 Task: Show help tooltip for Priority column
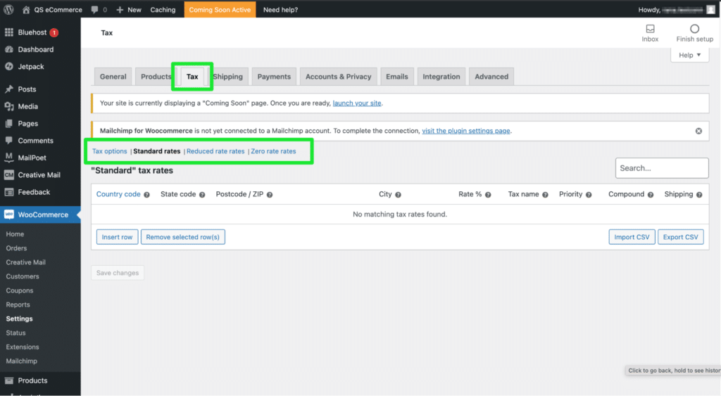(589, 195)
